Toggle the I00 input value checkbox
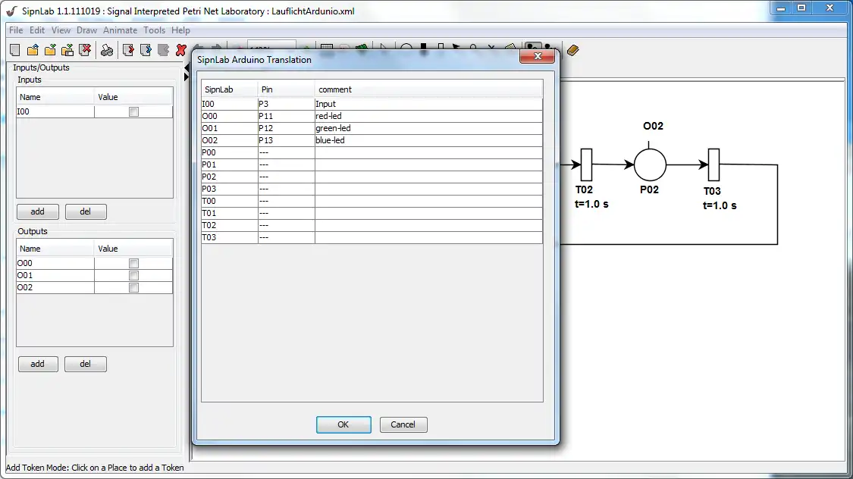This screenshot has height=479, width=853. pyautogui.click(x=133, y=111)
